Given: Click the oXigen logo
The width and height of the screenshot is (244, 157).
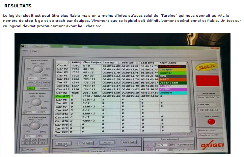Looking at the screenshot, I should pos(213,145).
